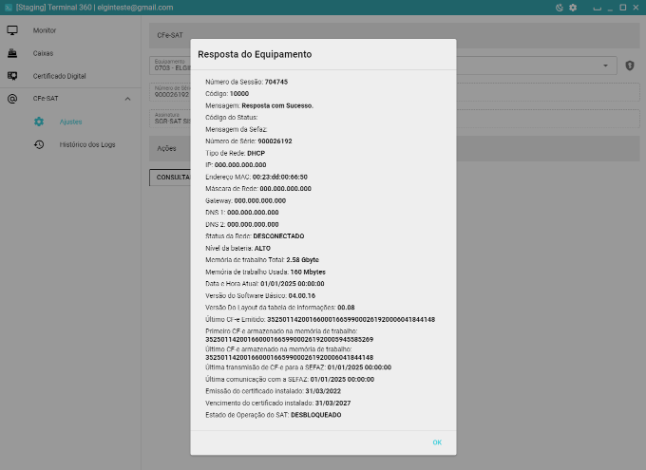Click the Monitor screen icon in sidebar

pyautogui.click(x=12, y=30)
